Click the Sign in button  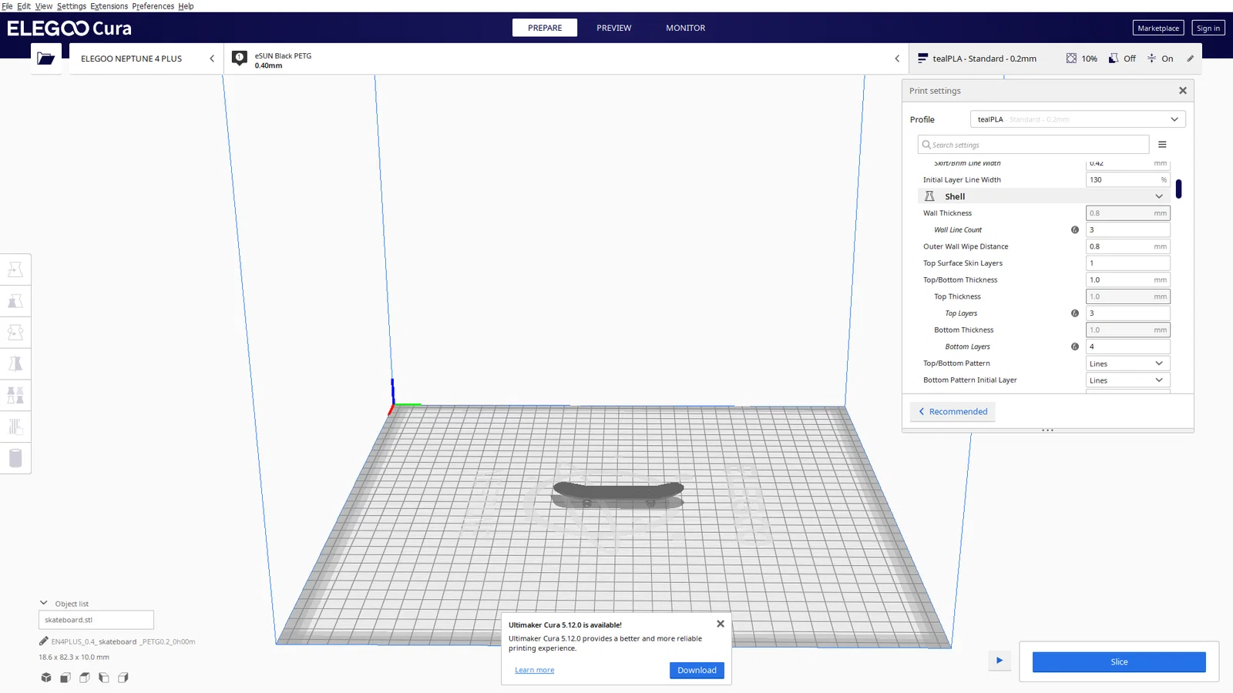[x=1208, y=28]
